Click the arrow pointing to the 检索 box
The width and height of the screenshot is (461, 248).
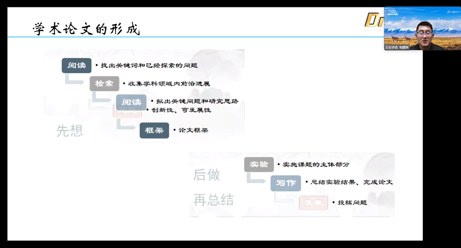pyautogui.click(x=73, y=80)
